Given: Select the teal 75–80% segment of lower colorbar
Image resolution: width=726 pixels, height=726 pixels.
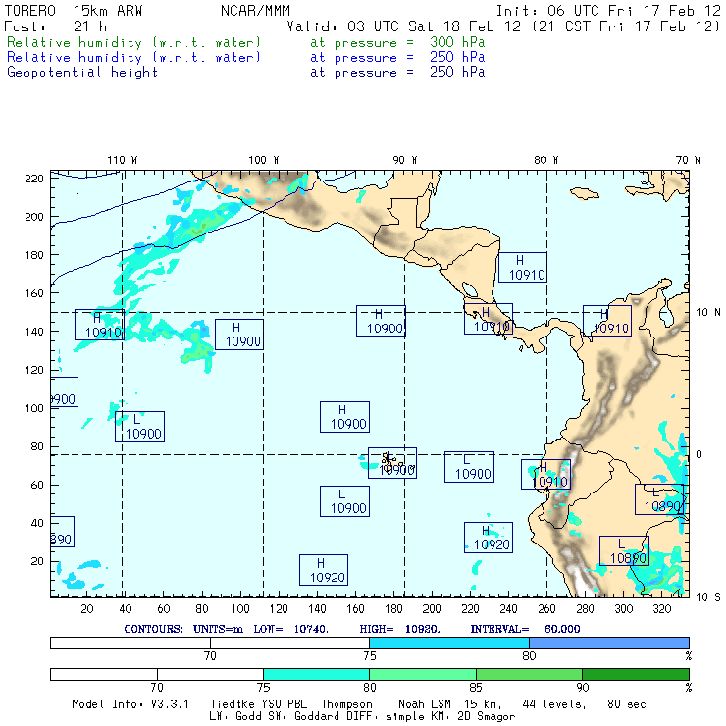Looking at the screenshot, I should point(316,674).
